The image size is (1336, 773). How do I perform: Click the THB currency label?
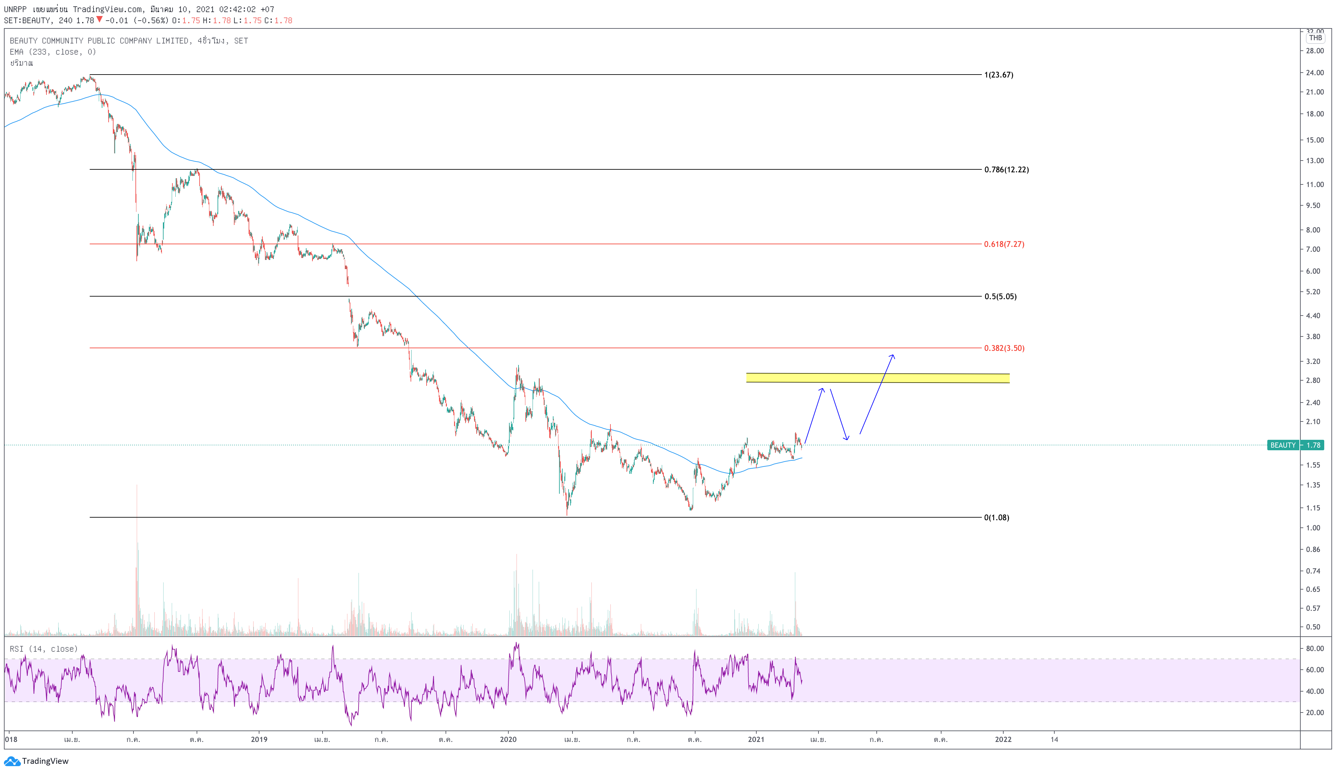point(1315,38)
